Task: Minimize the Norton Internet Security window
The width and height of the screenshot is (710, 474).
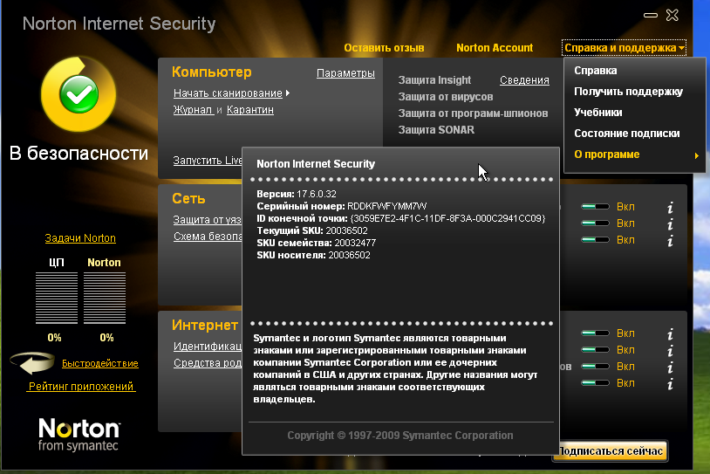Action: [x=650, y=16]
